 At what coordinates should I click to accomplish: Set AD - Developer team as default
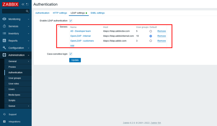151,31
